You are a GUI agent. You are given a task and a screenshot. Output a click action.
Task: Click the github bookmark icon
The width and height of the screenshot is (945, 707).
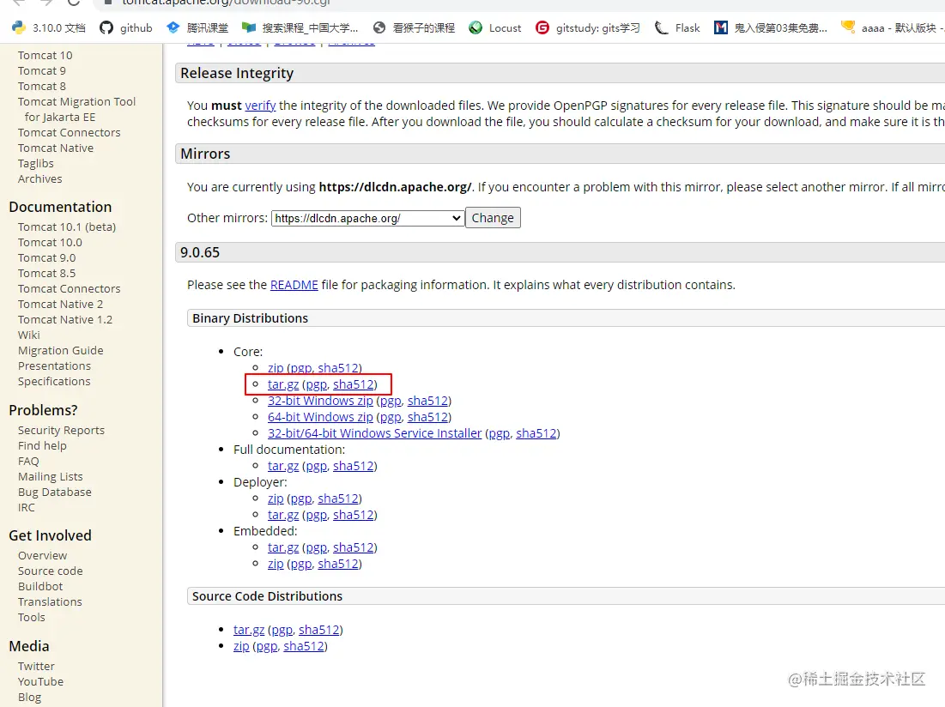click(x=106, y=27)
